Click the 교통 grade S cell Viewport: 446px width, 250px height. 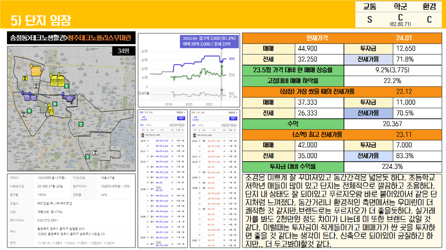point(370,20)
